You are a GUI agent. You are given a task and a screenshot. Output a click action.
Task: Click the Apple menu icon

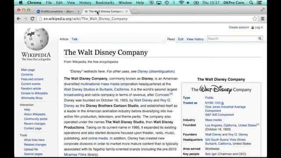click(21, 3)
